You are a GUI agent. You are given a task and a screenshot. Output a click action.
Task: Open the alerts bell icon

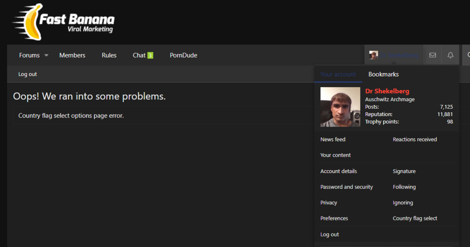tap(450, 55)
